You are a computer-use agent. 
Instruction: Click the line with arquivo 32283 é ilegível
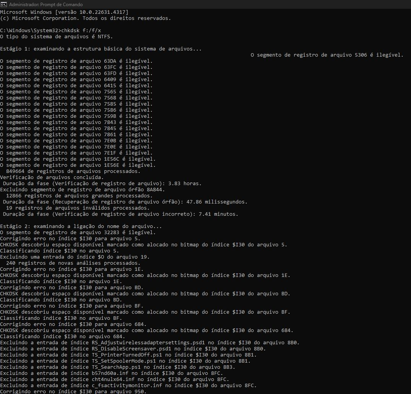78,233
